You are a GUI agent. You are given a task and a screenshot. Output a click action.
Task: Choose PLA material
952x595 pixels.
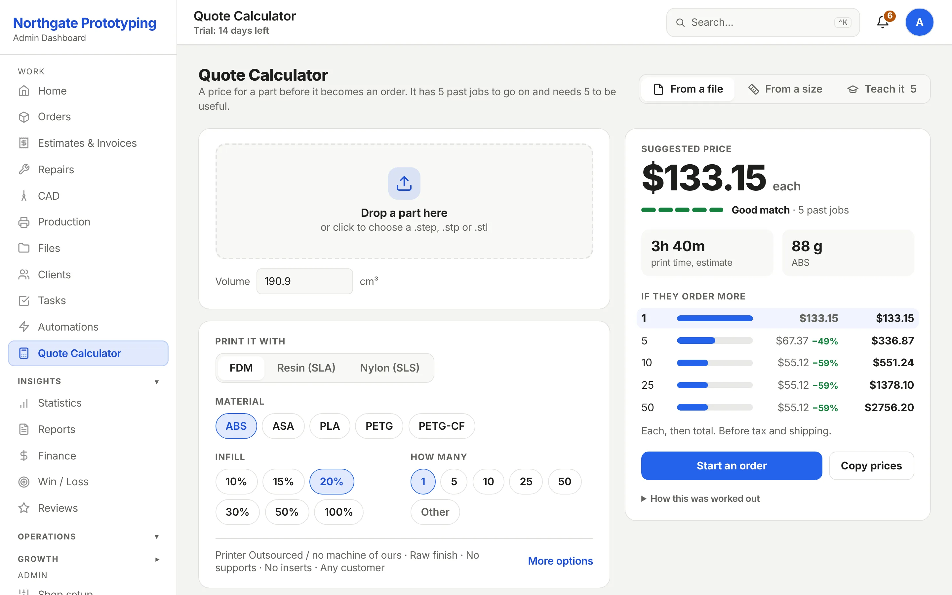(330, 426)
